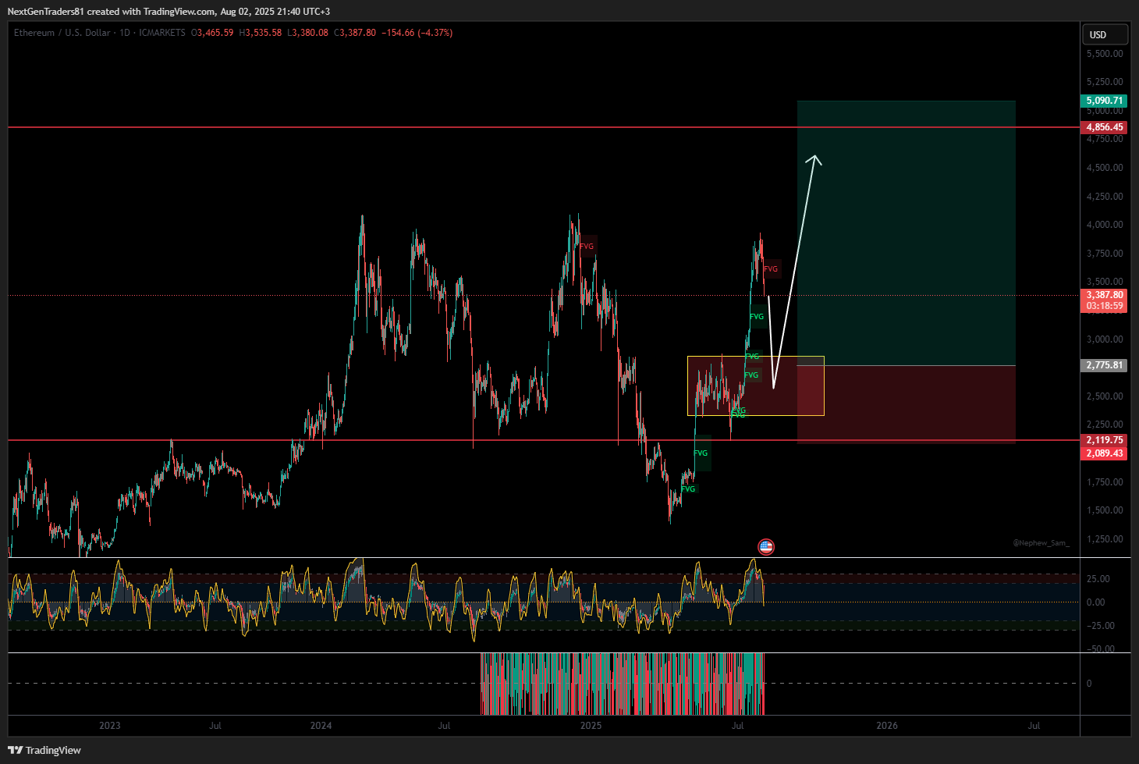Open the USD currency selector
The width and height of the screenshot is (1139, 764).
[1105, 34]
